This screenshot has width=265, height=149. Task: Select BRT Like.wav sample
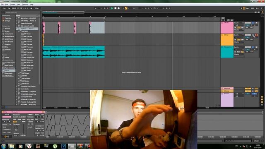[28, 52]
